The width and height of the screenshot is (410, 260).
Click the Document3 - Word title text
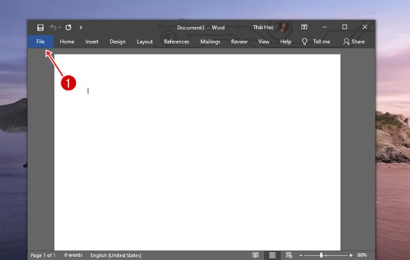tap(201, 28)
